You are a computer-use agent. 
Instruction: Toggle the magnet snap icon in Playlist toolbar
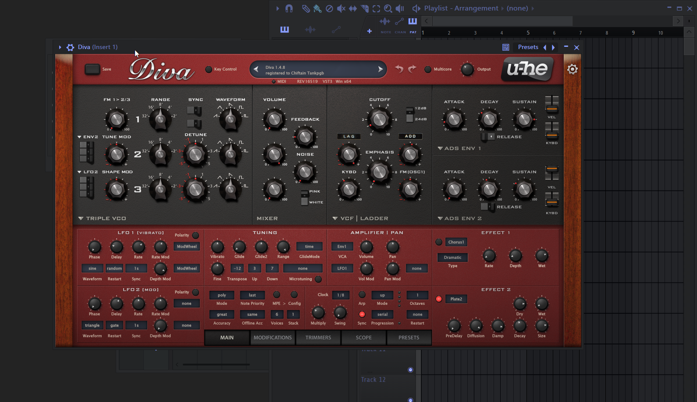pos(289,8)
